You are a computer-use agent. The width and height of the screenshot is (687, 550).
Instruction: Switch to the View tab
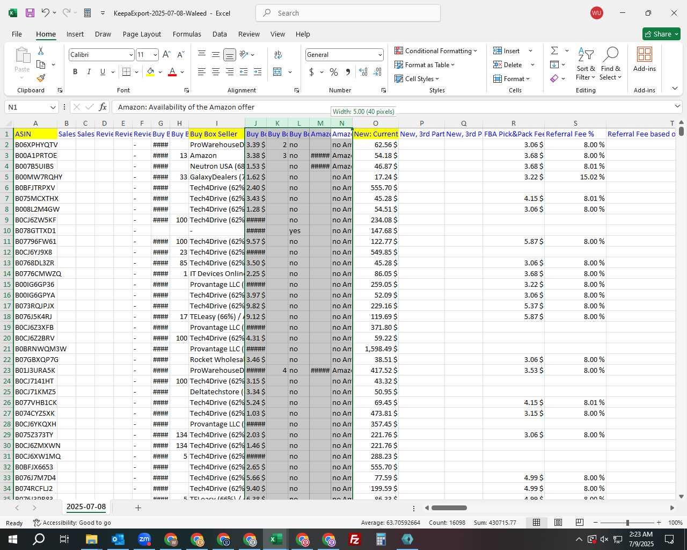pos(277,34)
